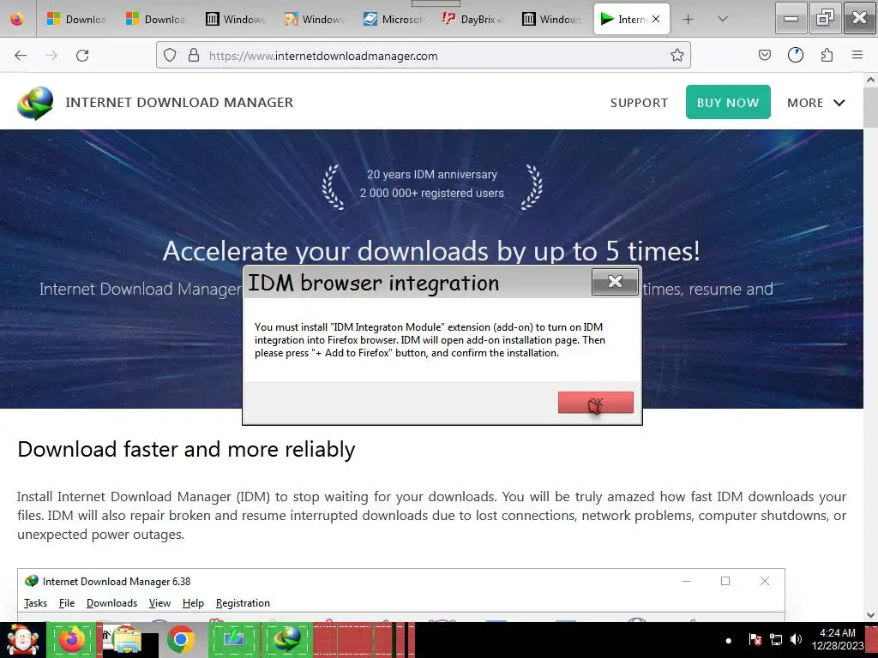Click OK in IDM browser integration dialog
The image size is (878, 658).
pos(595,403)
